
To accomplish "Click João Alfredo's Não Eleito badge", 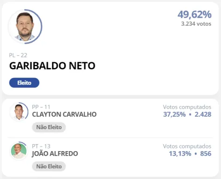I will [49, 166].
